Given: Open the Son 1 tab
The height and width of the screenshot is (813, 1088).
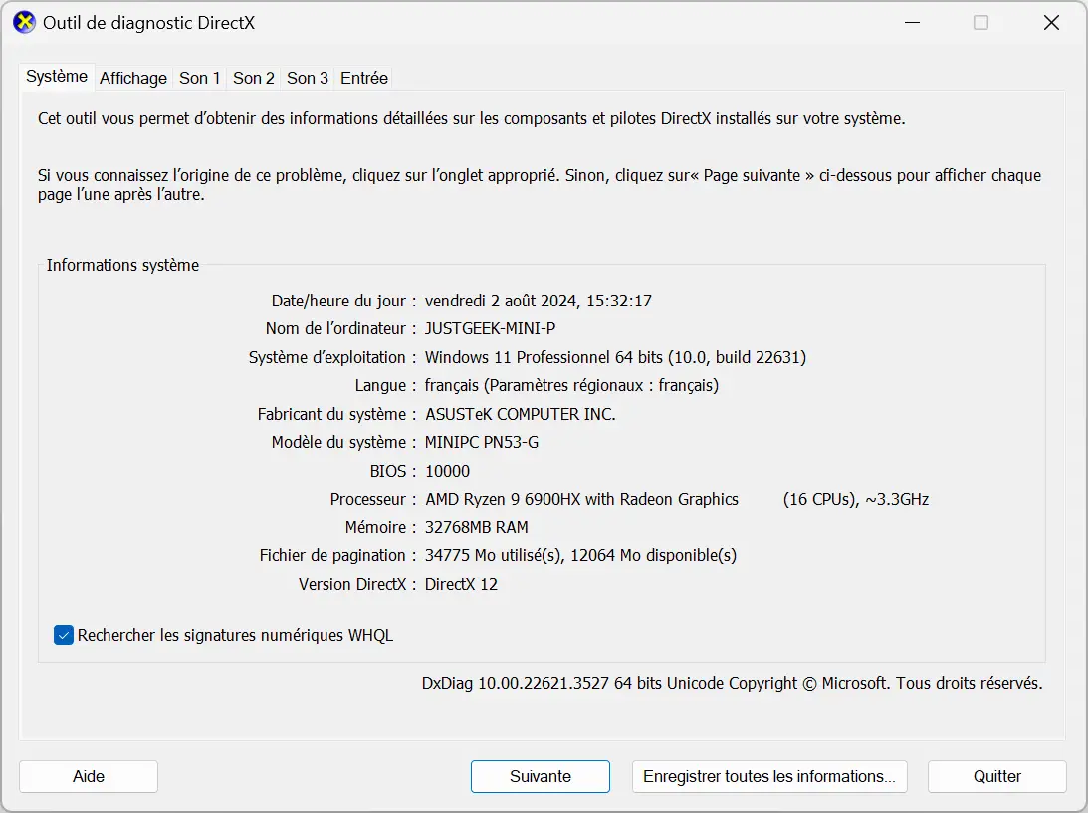Looking at the screenshot, I should coord(200,78).
